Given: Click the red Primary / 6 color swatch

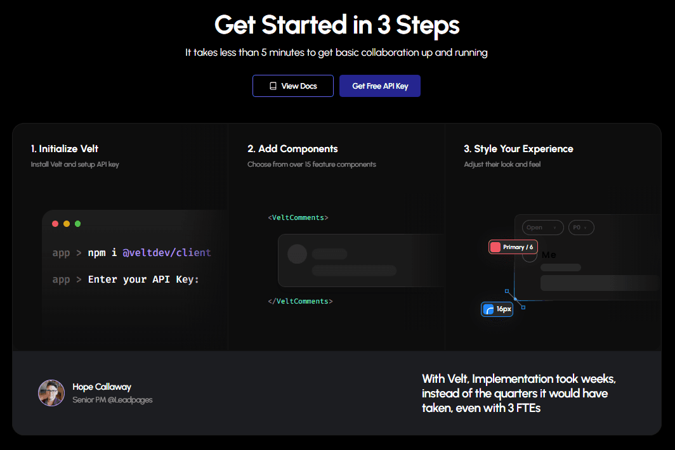Looking at the screenshot, I should pyautogui.click(x=495, y=247).
